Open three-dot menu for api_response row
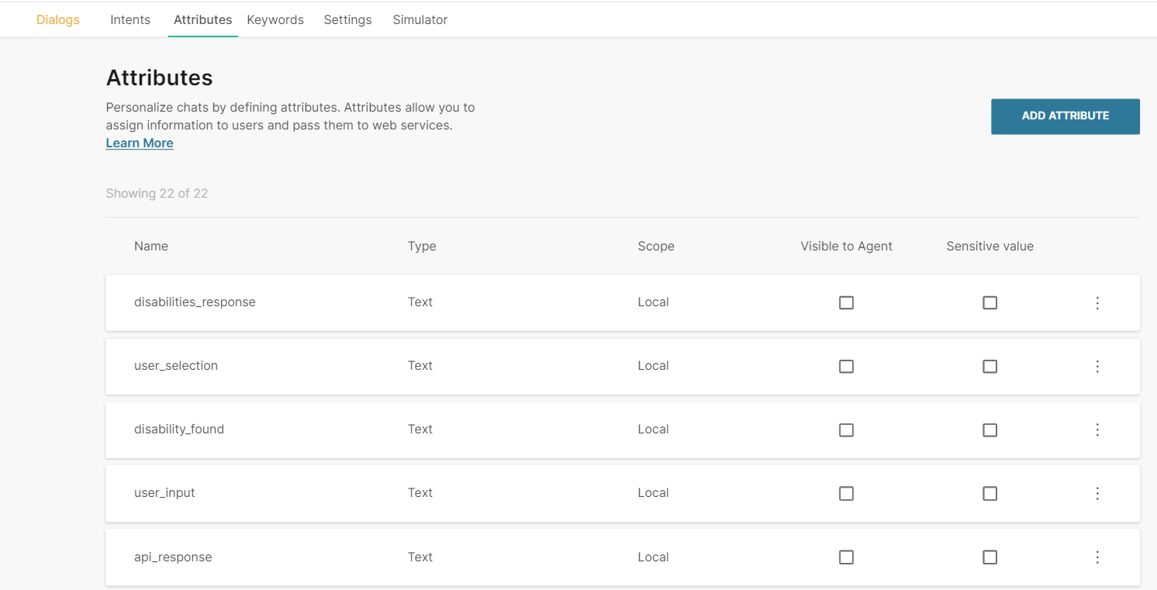 click(1097, 557)
